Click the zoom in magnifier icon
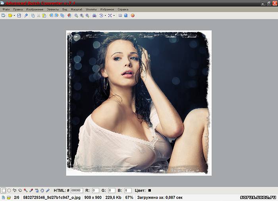Screen dimensions: 278x201 point(87,15)
